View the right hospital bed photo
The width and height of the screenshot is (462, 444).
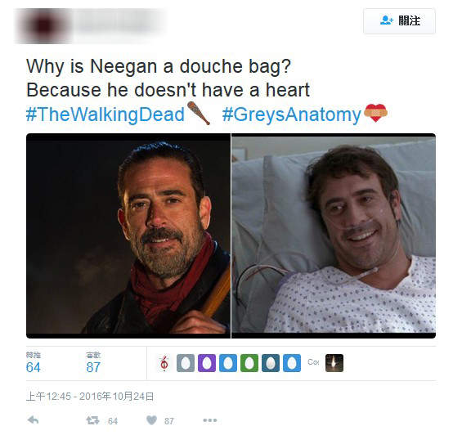(334, 235)
